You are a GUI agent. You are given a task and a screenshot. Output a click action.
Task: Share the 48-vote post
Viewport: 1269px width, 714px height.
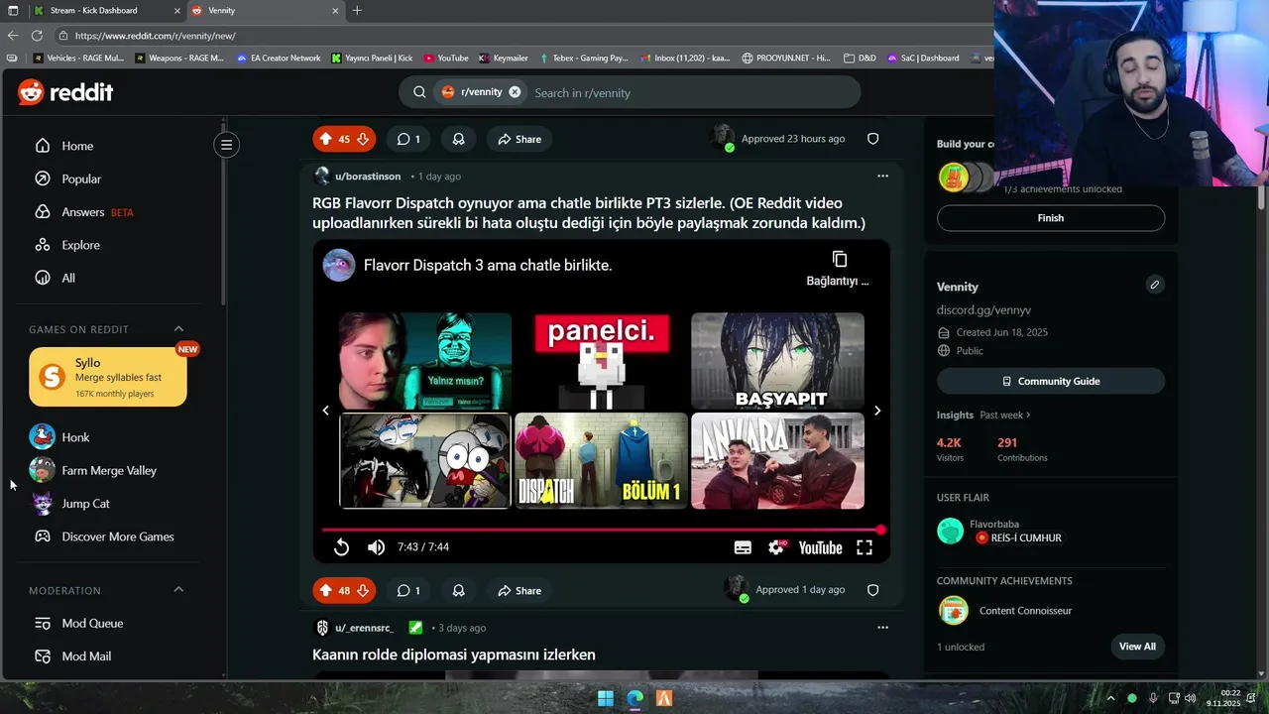(519, 590)
